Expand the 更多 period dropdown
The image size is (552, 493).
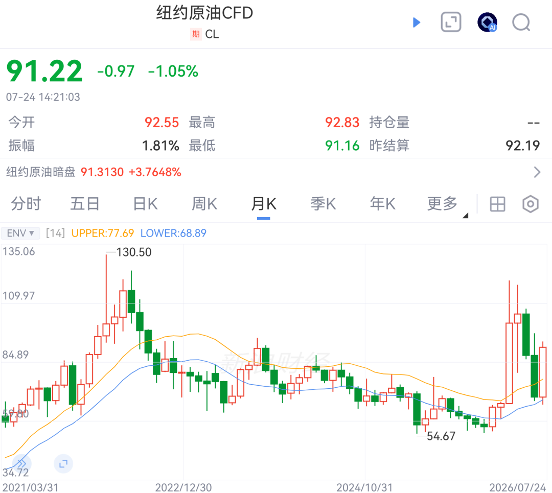click(x=447, y=204)
